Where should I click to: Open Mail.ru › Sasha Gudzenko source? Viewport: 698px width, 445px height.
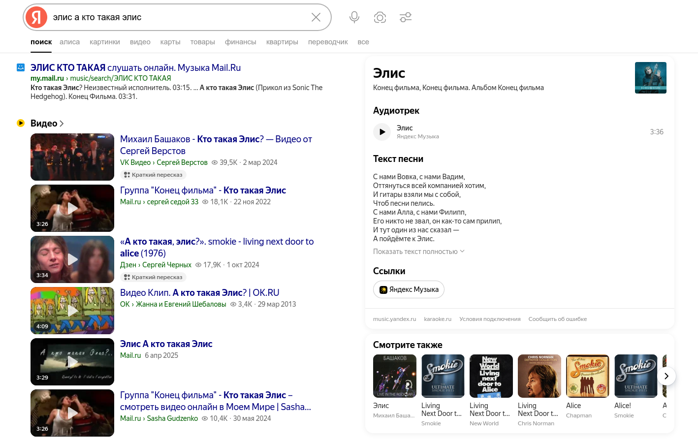(159, 418)
